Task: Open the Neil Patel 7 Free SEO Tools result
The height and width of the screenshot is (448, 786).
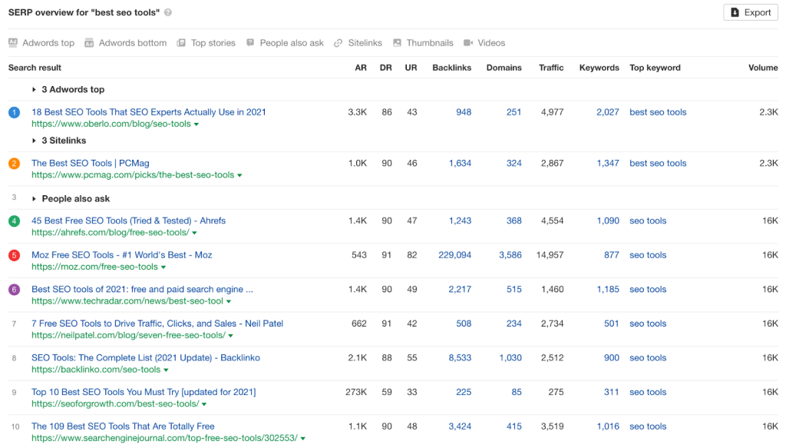Action: (x=157, y=324)
